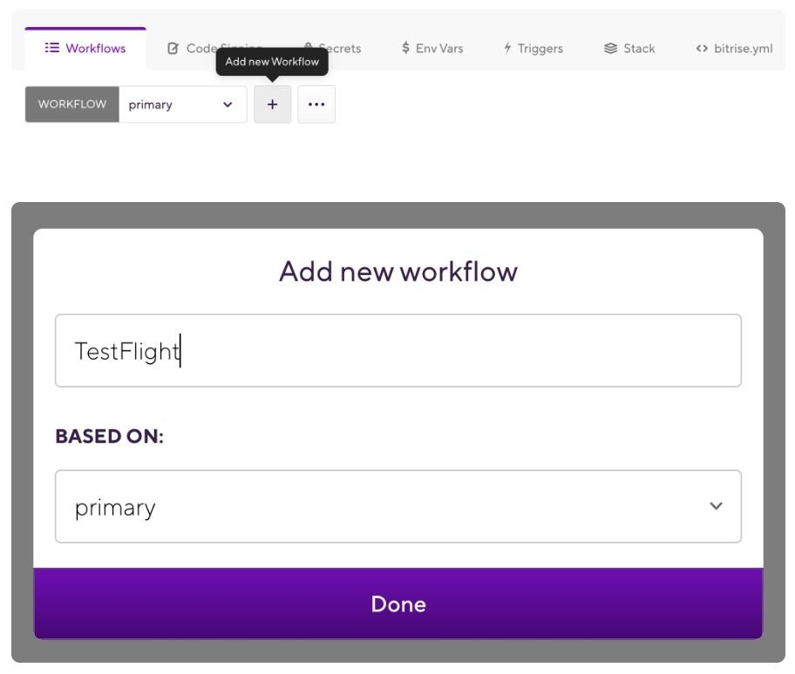Click the lightning bolt Triggers icon

[x=507, y=49]
